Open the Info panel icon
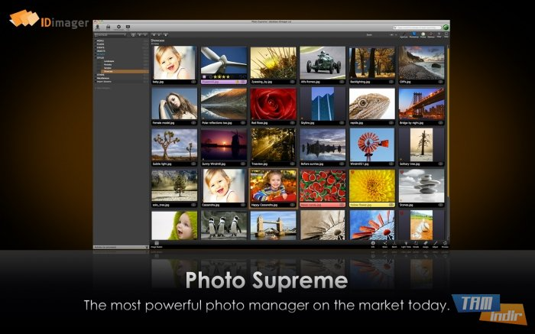The image size is (535, 334). pos(373,244)
